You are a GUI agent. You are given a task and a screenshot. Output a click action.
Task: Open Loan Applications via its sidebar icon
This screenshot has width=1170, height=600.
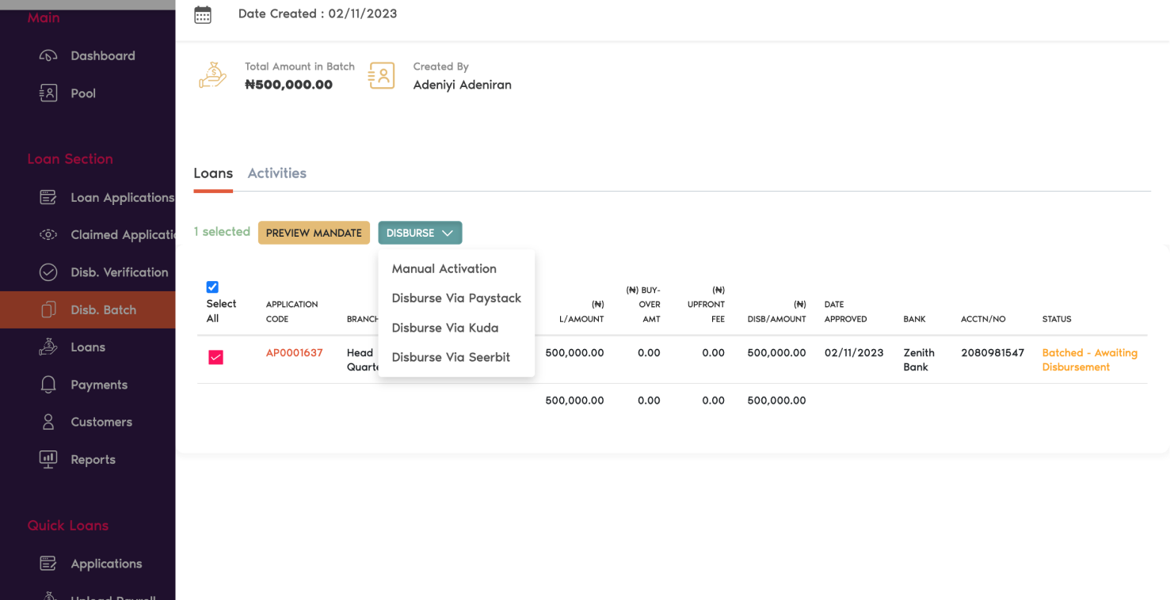48,197
